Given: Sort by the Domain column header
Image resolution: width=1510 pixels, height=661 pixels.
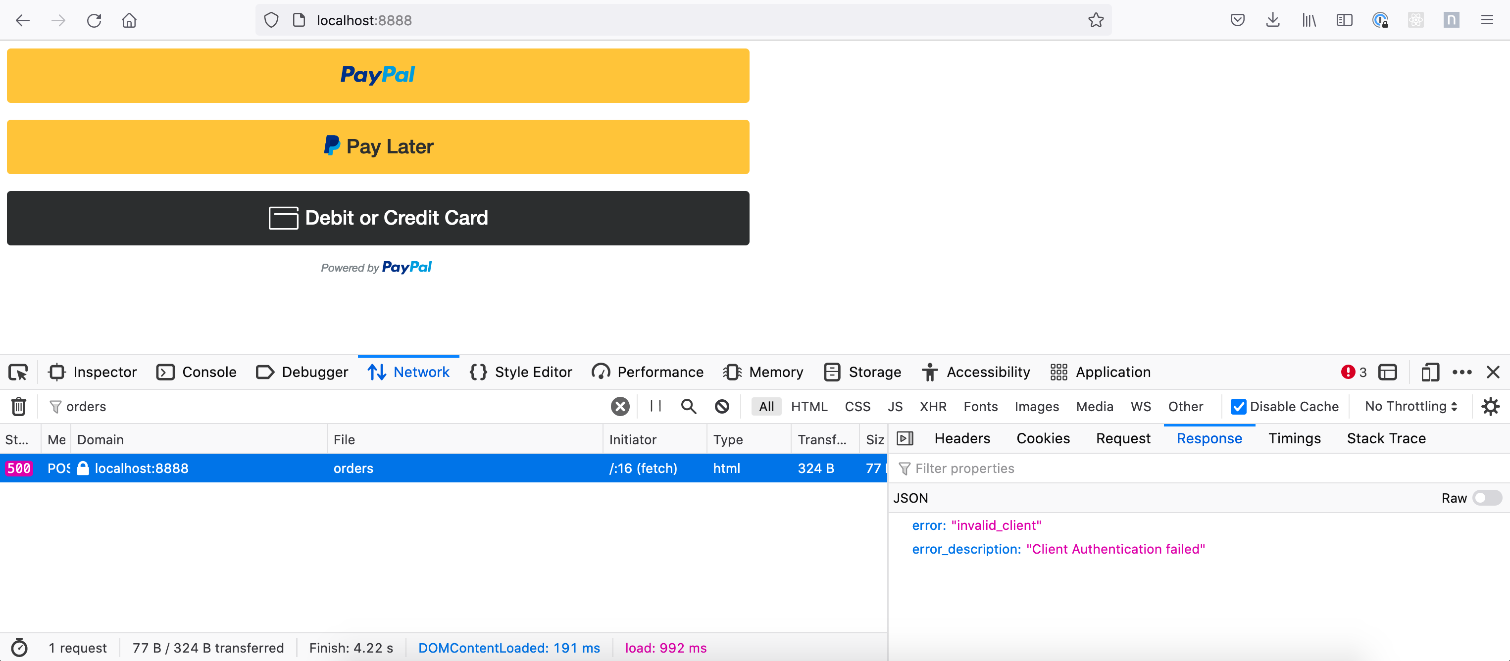Looking at the screenshot, I should (198, 439).
